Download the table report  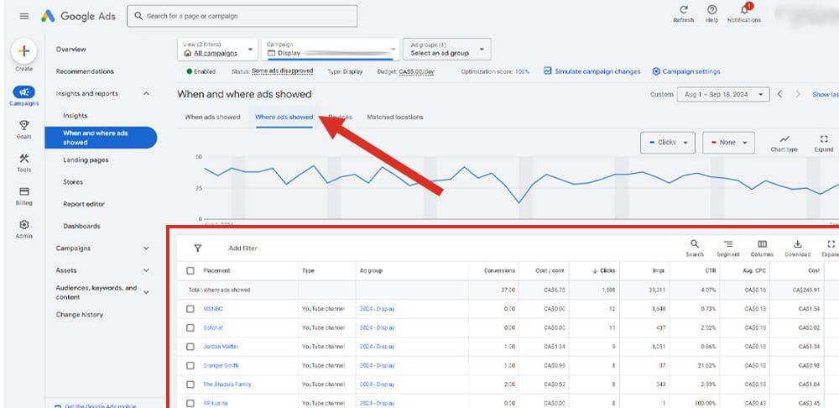click(797, 248)
